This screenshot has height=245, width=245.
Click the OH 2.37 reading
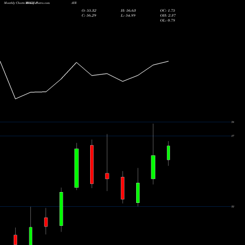click(168, 16)
